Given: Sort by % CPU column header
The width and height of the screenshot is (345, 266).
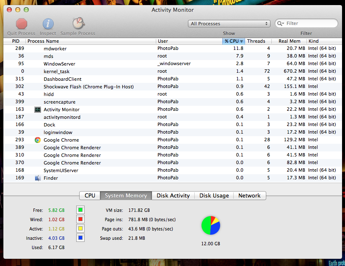Looking at the screenshot, I should tap(233, 41).
